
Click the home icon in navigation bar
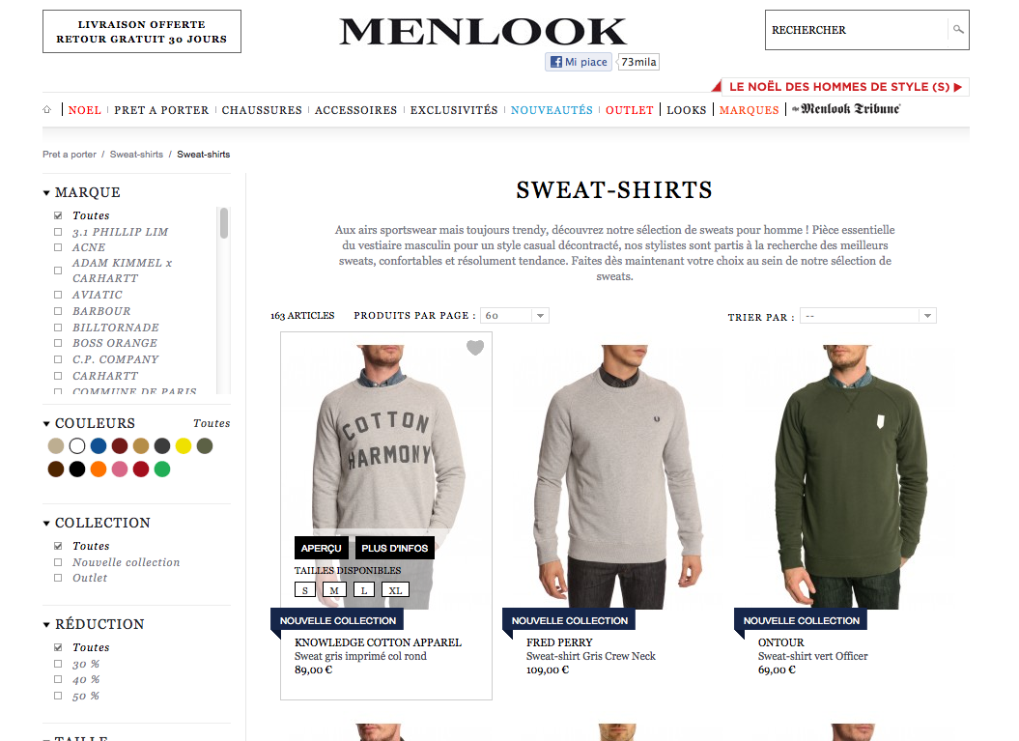(46, 110)
